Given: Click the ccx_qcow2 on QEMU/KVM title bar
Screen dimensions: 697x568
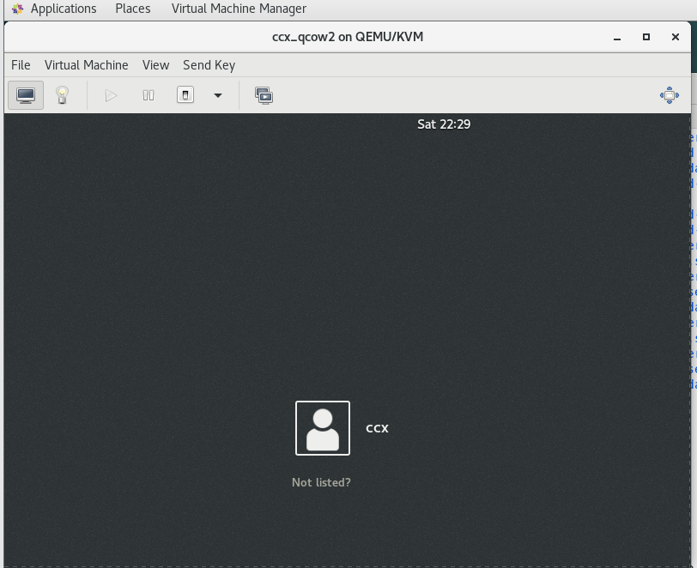Looking at the screenshot, I should pos(347,37).
